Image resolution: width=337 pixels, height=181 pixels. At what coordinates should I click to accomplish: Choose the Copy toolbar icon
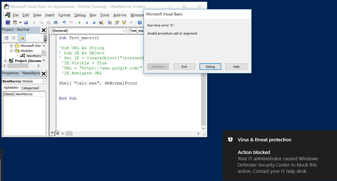coord(41,22)
